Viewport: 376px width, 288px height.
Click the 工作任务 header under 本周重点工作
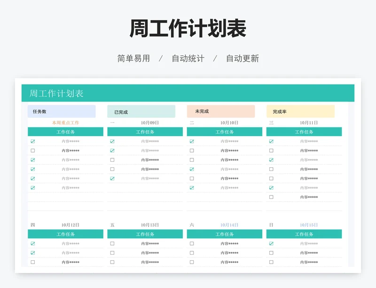(65, 132)
